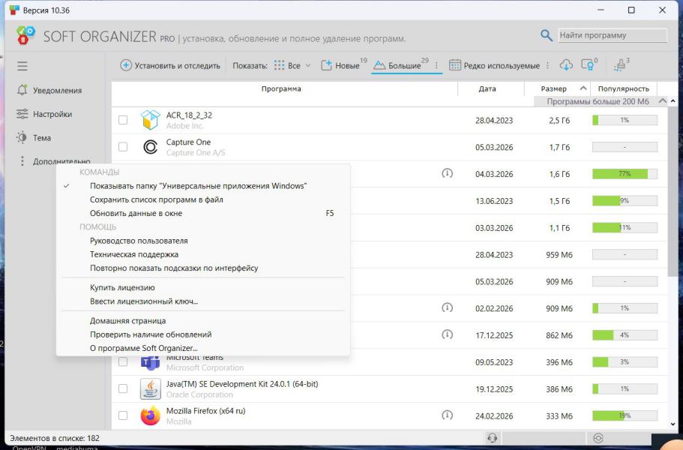Choose 'Сохранить список программ в файл'
The image size is (683, 450).
[x=156, y=199]
